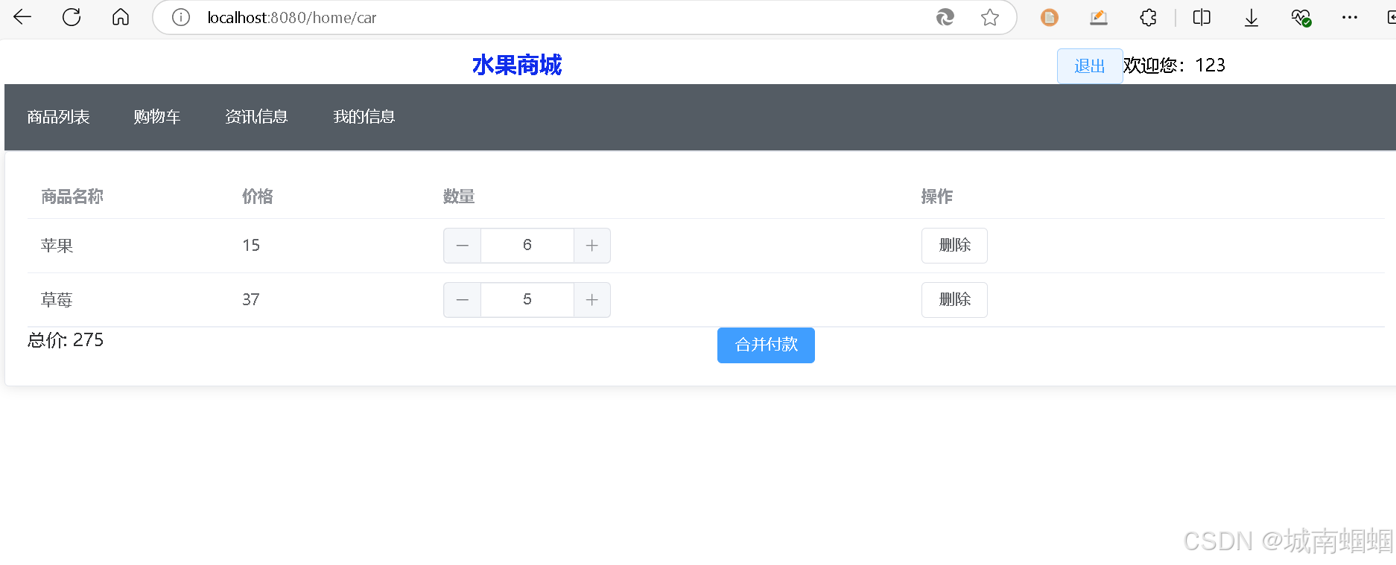Image resolution: width=1396 pixels, height=565 pixels.
Task: Open the Edge Copilot icon in address bar
Action: pos(945,17)
